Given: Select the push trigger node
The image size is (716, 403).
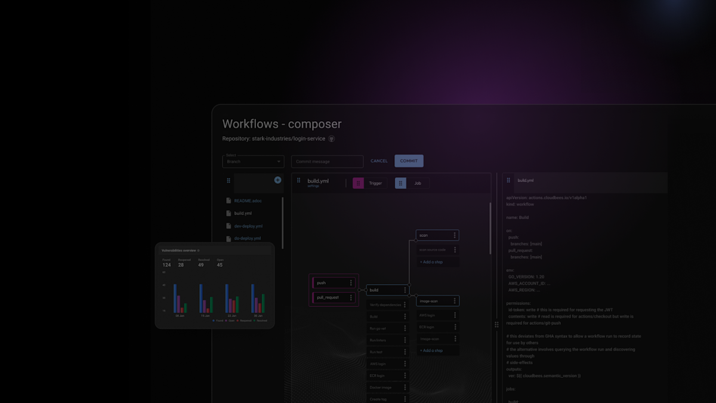Looking at the screenshot, I should coord(334,283).
